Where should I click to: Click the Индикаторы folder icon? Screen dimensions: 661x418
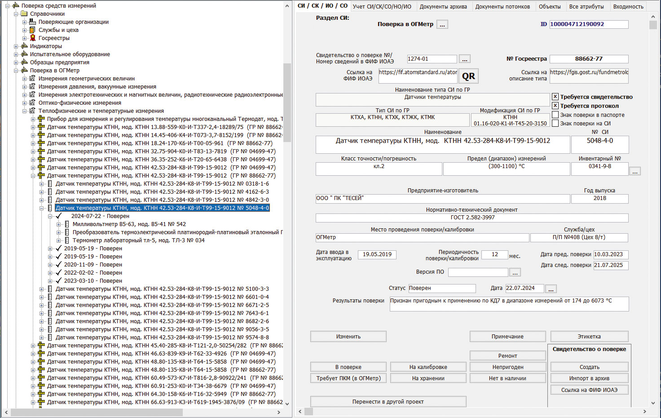click(24, 46)
